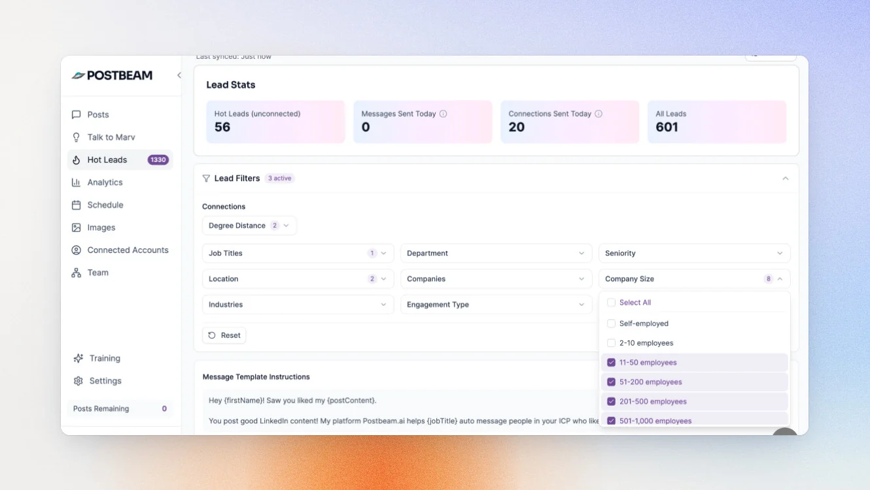Screen dimensions: 870x490
Task: Collapse the sidebar with the arrow icon
Action: (179, 75)
